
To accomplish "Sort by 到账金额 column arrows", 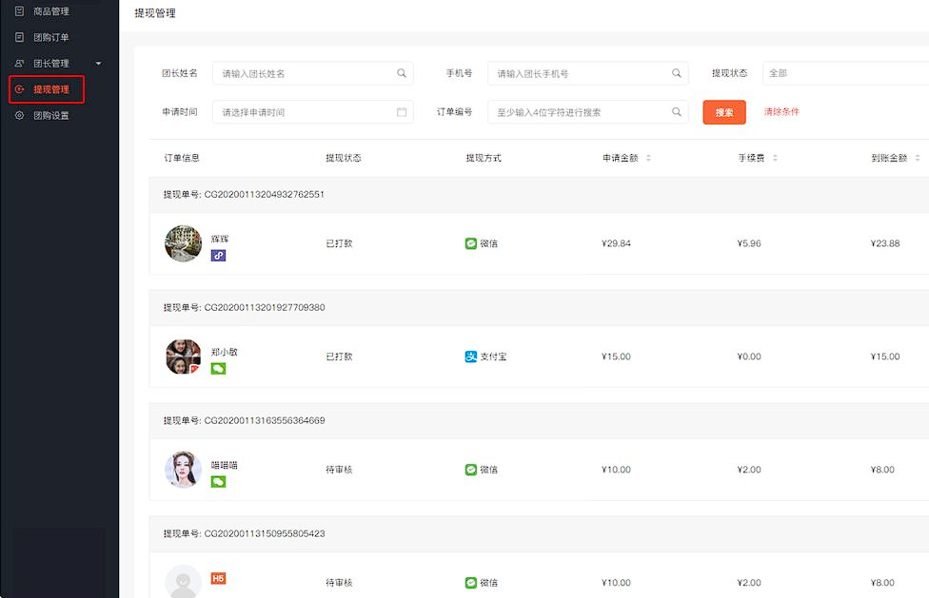I will 918,158.
